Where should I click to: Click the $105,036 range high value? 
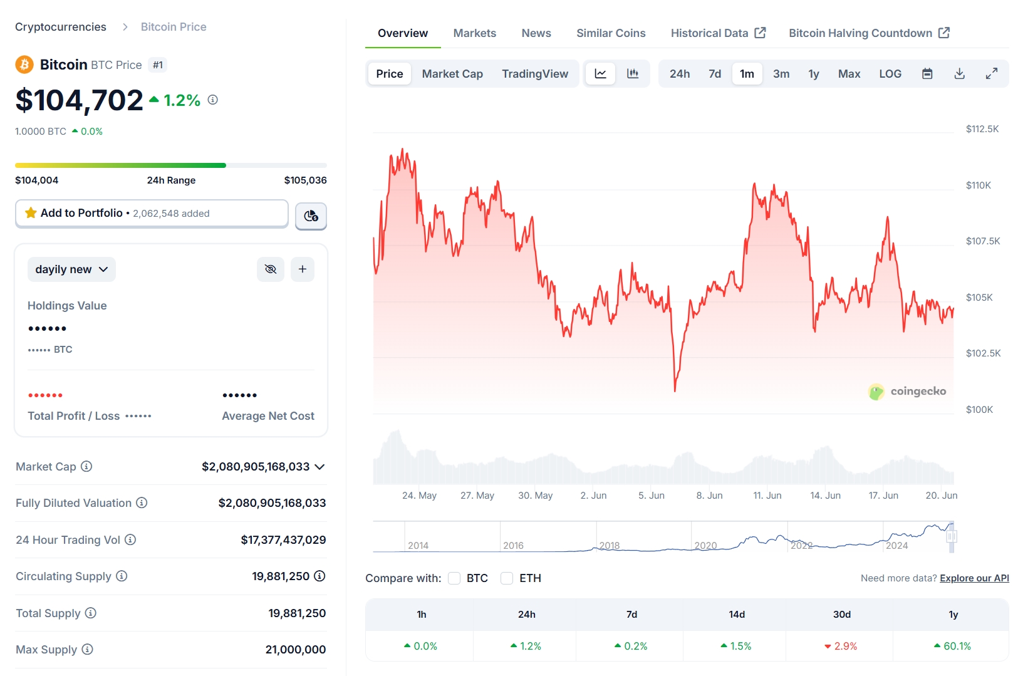click(306, 180)
